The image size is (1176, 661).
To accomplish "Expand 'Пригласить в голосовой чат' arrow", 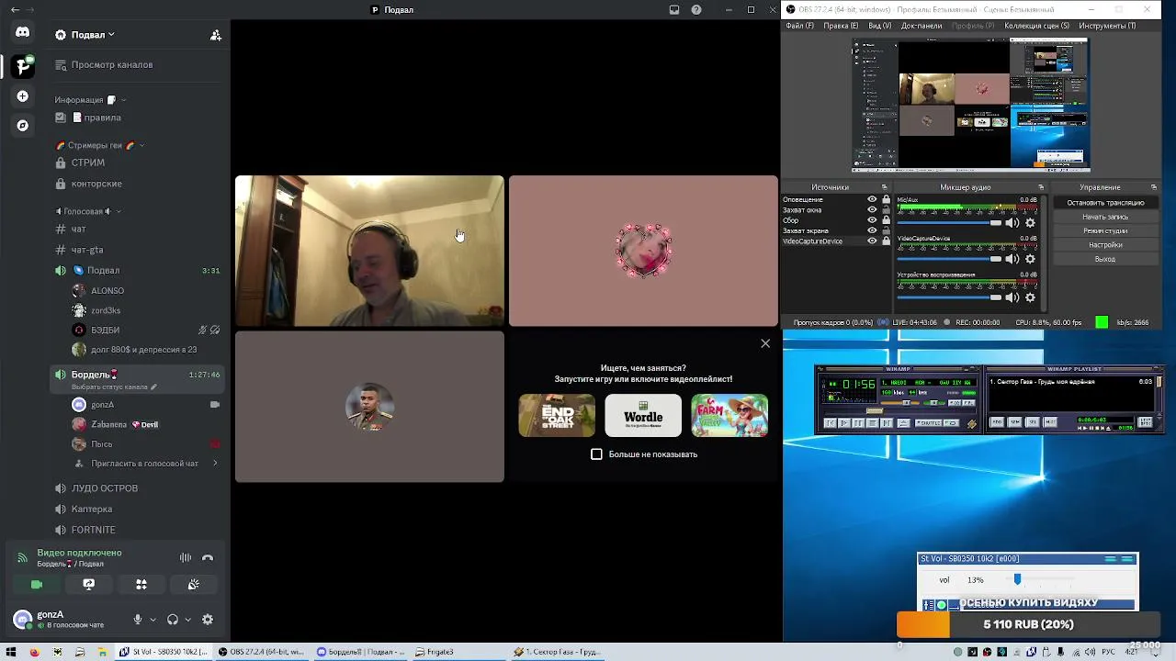I will pos(215,464).
